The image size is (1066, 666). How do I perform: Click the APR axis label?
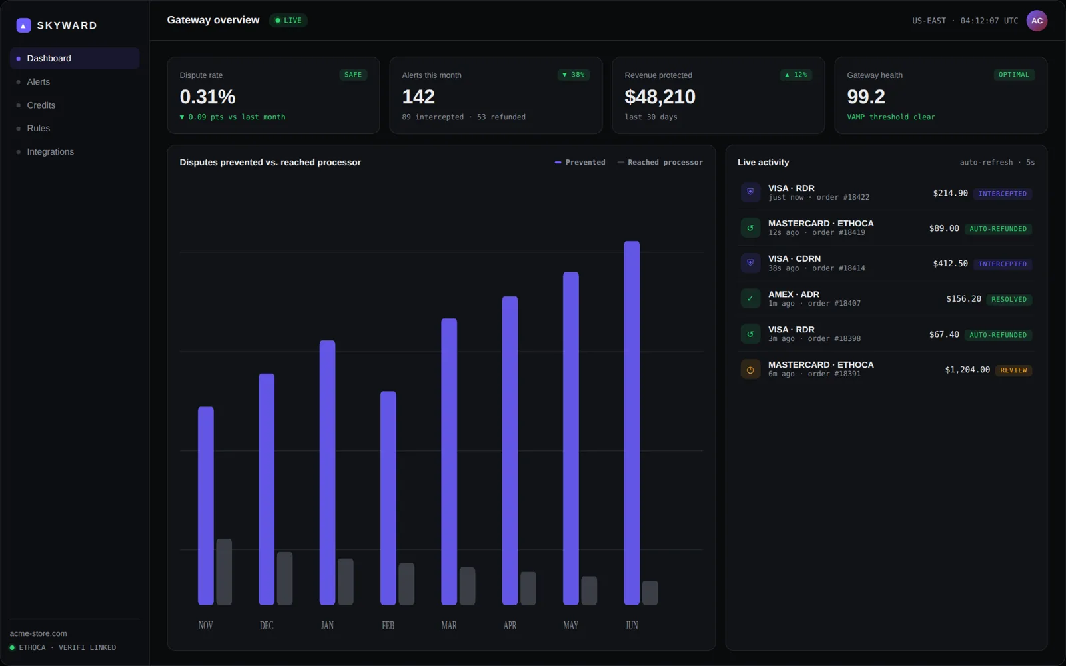510,625
